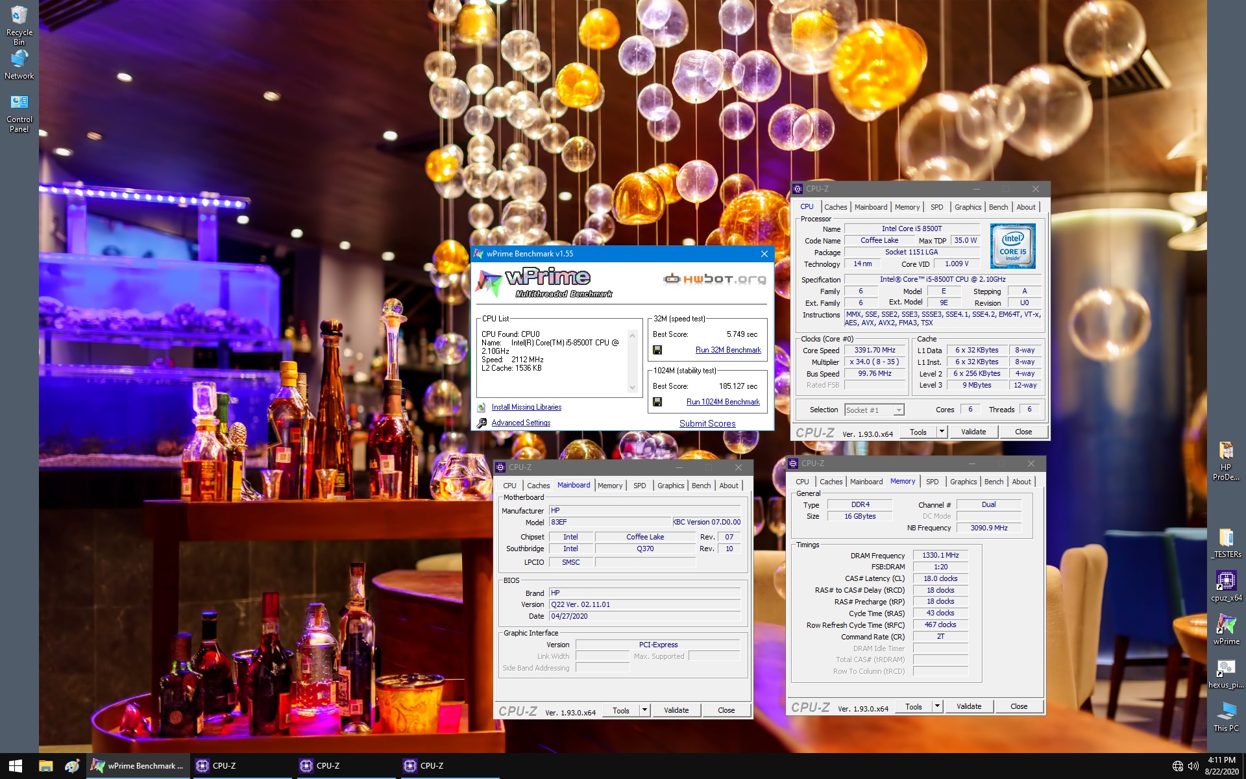Click the Name field Intel Core i5 8500T
Screen dimensions: 1246x779
pyautogui.click(x=911, y=229)
